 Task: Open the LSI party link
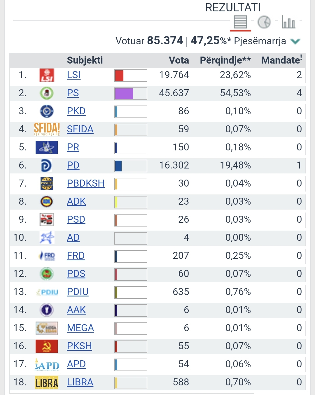[x=73, y=75]
